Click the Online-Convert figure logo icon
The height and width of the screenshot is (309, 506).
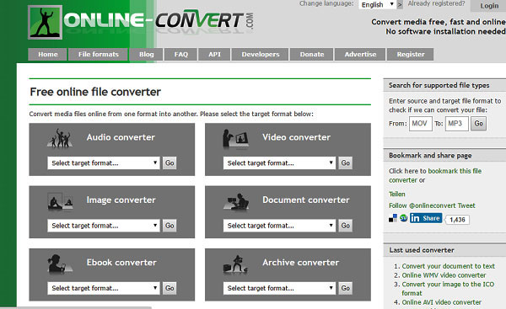(46, 22)
